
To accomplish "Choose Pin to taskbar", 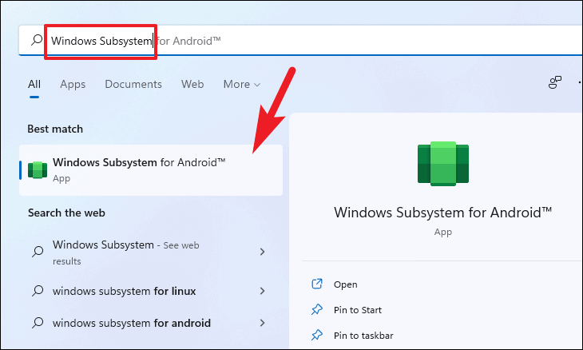I will tap(363, 336).
